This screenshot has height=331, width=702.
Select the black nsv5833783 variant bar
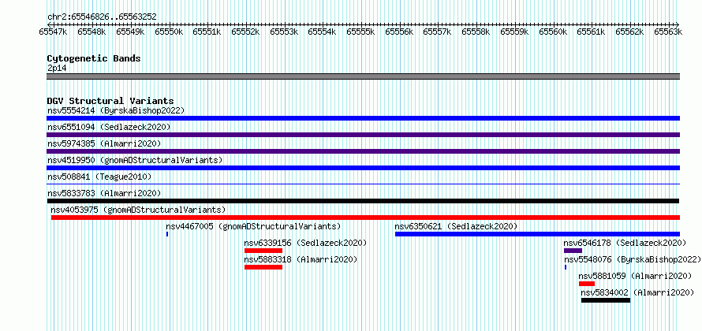363,201
